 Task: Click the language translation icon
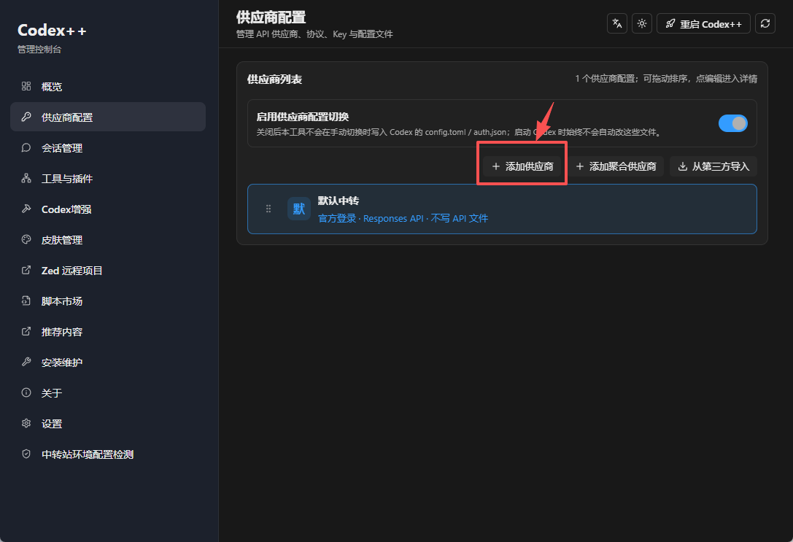[x=617, y=24]
